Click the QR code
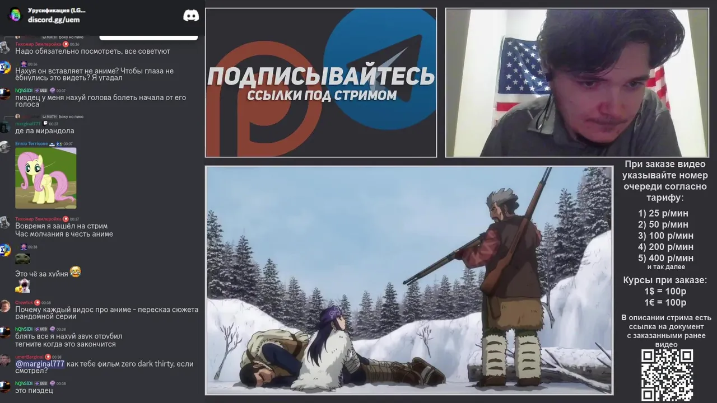The width and height of the screenshot is (717, 403). (x=667, y=375)
